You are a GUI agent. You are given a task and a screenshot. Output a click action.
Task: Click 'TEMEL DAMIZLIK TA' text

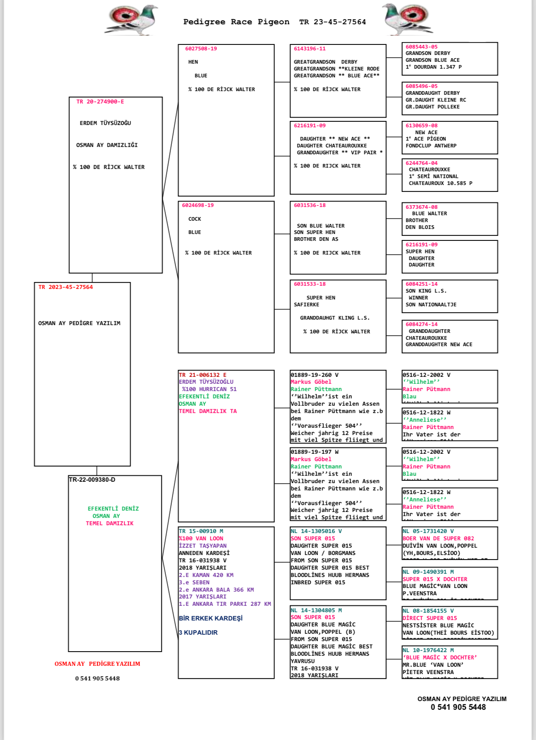click(208, 411)
